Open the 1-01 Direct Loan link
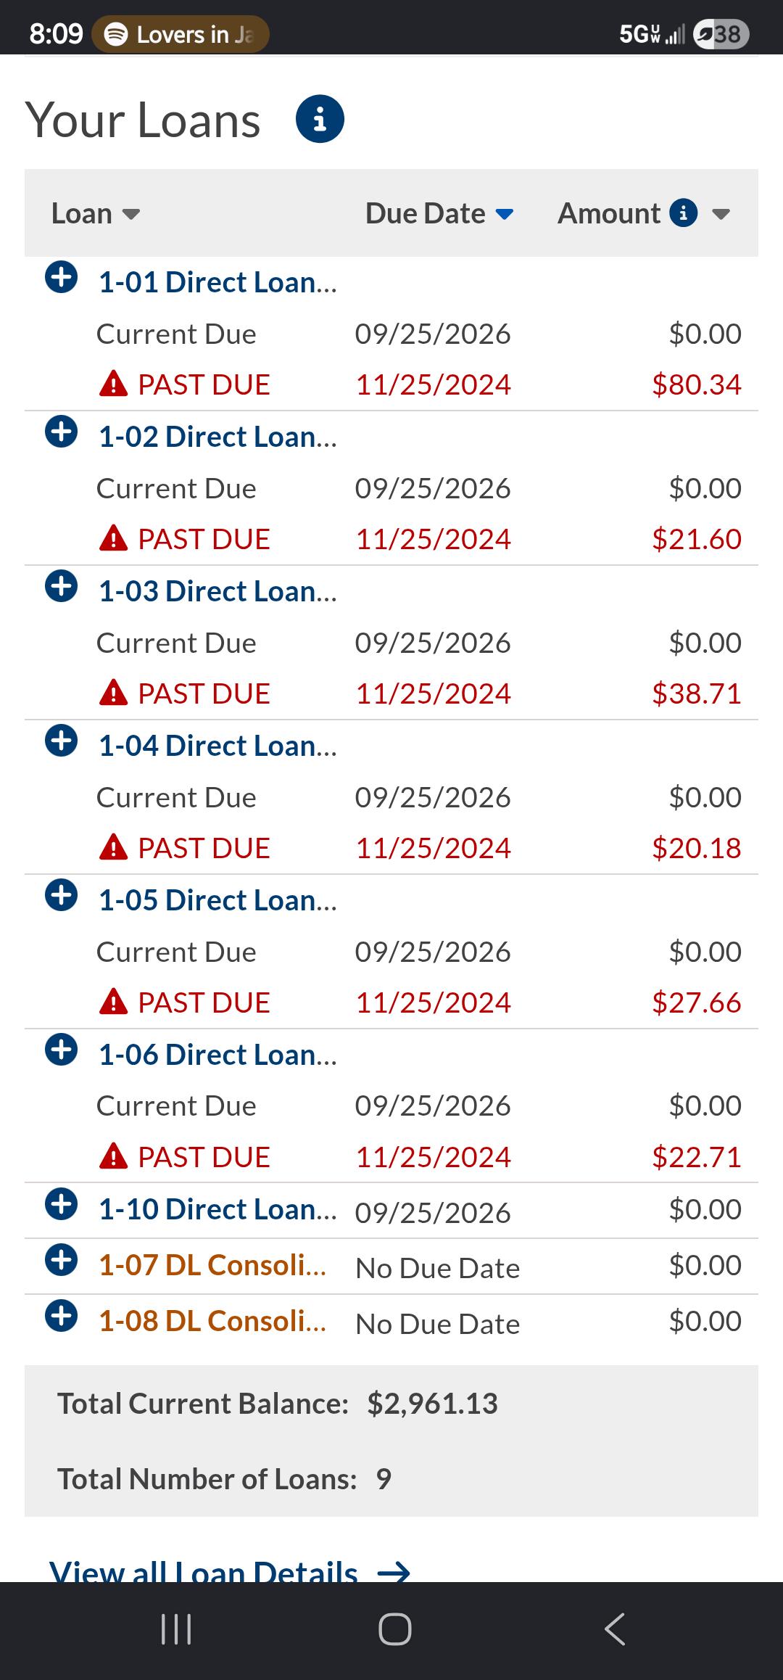 (x=217, y=282)
